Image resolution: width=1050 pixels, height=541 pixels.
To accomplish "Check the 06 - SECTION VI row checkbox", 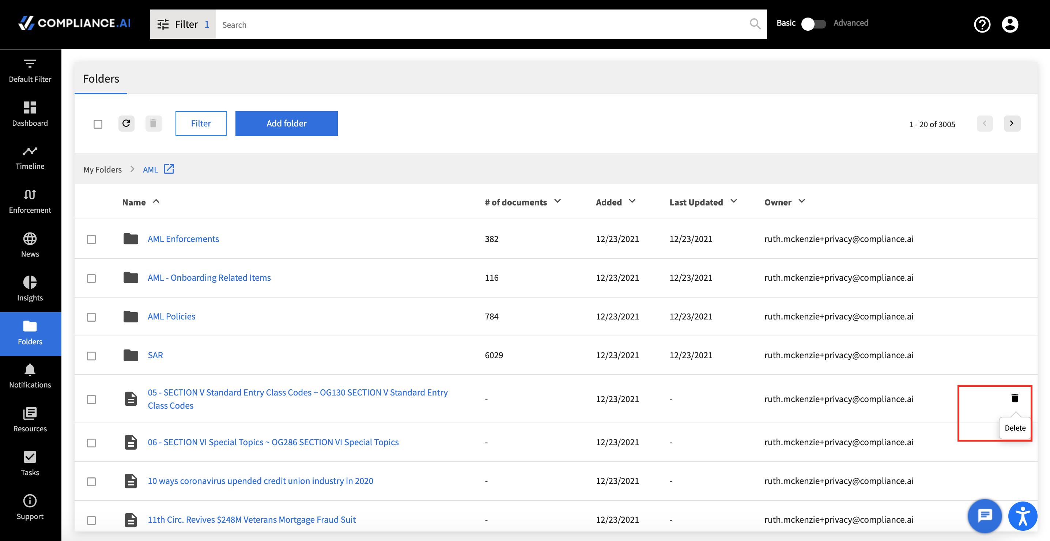I will tap(91, 443).
